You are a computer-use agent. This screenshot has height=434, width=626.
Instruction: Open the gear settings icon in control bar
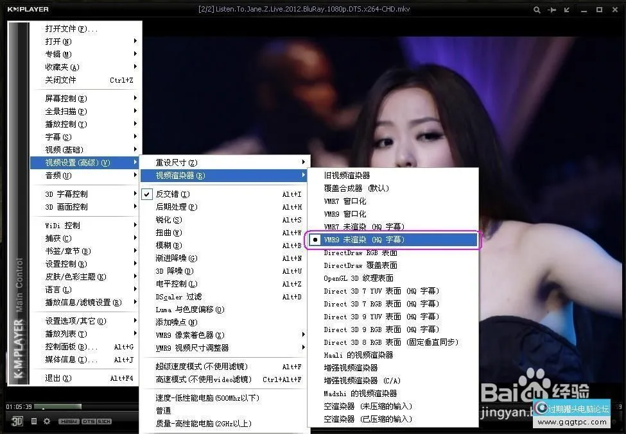47,421
